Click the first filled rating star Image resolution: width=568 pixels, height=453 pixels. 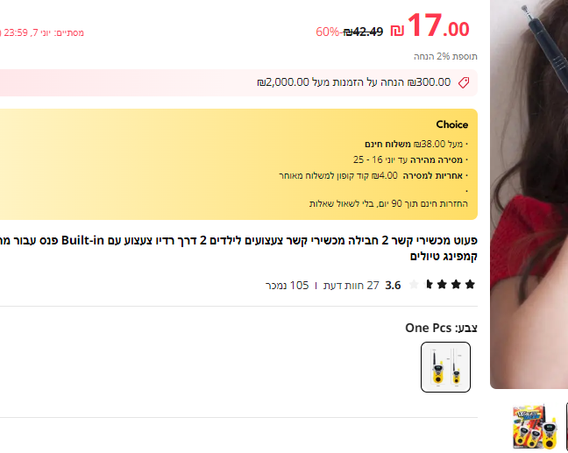[470, 285]
